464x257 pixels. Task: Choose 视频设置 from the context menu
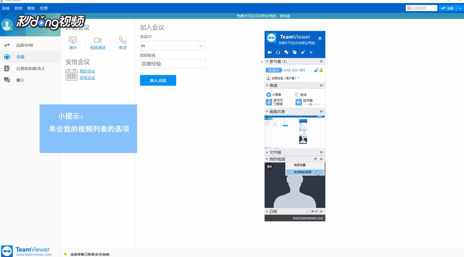point(305,165)
